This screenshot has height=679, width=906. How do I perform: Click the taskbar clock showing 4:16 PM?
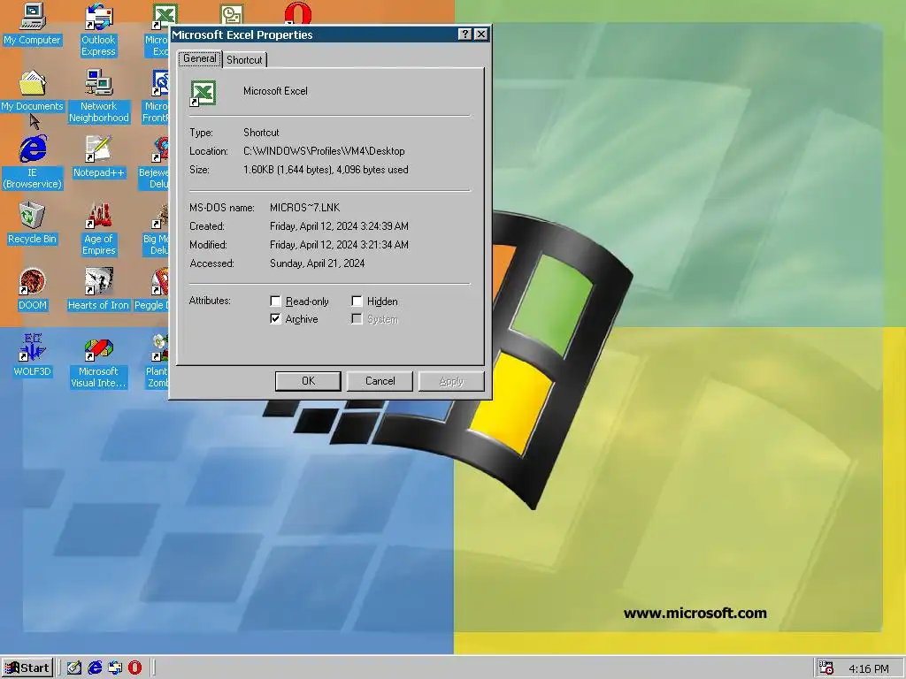pos(869,669)
